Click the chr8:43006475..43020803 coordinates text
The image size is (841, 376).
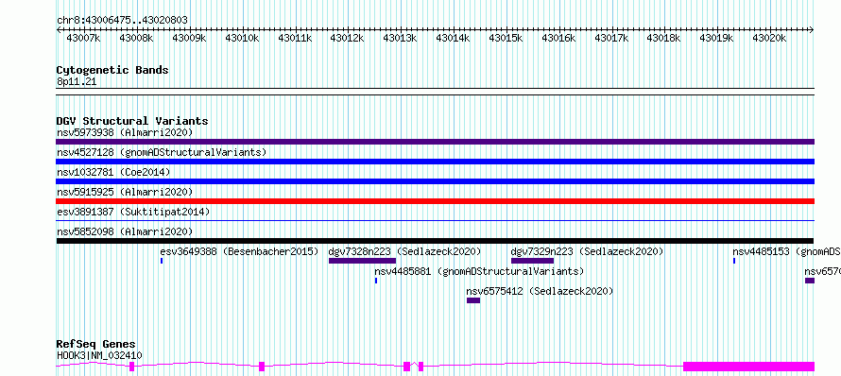[x=122, y=21]
